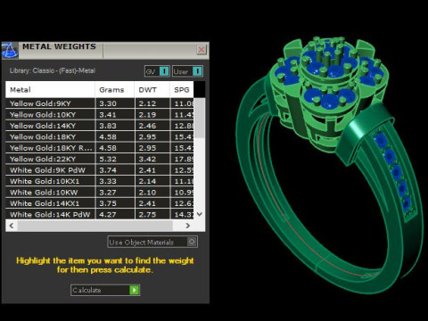The width and height of the screenshot is (428, 321).
Task: Select White Gold:10KW row
Action: pos(100,193)
